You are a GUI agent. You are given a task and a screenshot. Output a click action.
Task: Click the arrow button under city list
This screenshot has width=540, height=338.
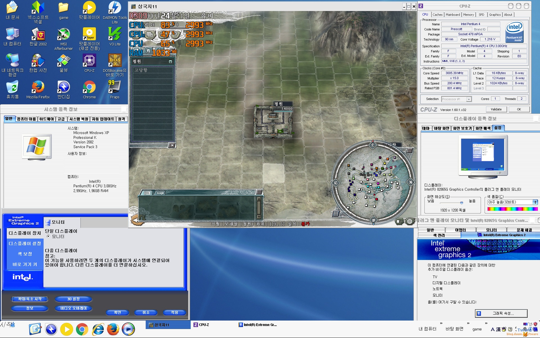tap(171, 145)
